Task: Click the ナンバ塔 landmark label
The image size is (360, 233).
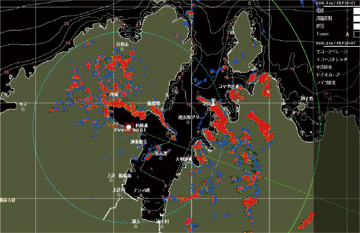Action: pyautogui.click(x=142, y=190)
